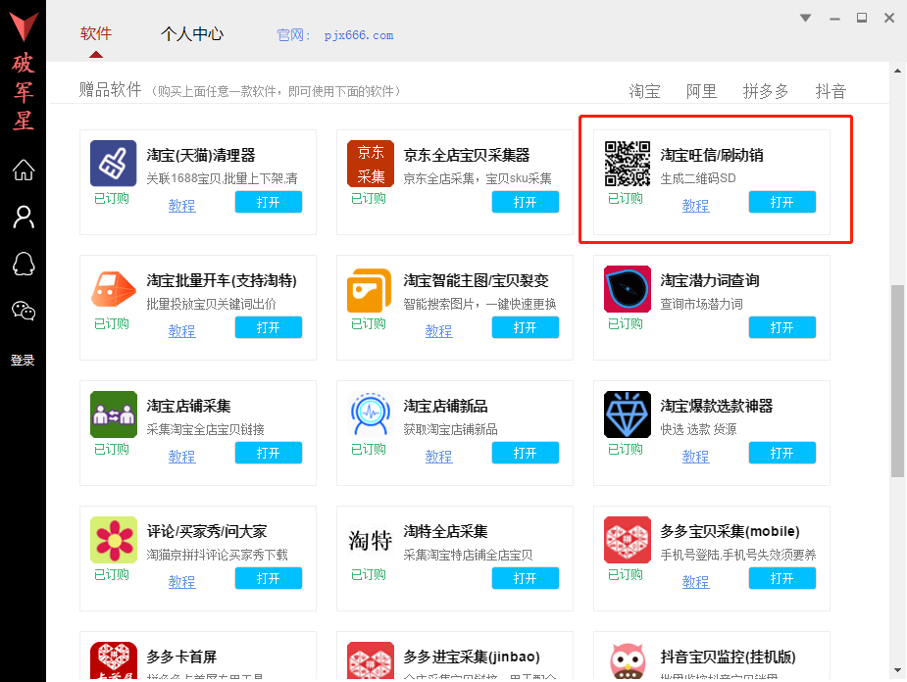Click the red heart icon for 多多卡首屏
Viewport: 907px width, 682px height.
coord(114,660)
